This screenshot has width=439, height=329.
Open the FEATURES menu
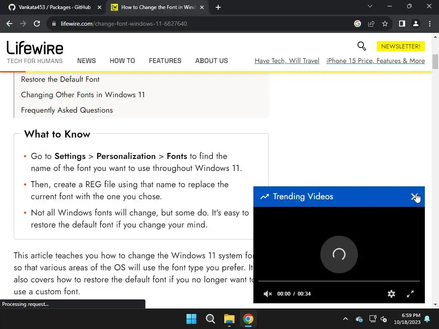(x=165, y=61)
